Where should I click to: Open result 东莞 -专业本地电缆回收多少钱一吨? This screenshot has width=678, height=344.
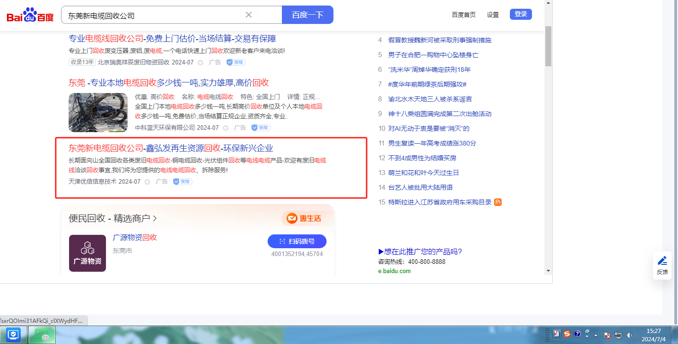click(x=169, y=83)
